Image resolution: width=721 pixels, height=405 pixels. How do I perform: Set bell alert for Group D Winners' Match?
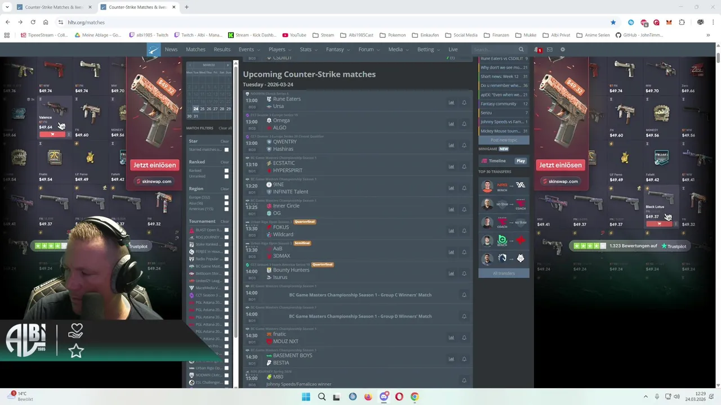[x=464, y=316]
